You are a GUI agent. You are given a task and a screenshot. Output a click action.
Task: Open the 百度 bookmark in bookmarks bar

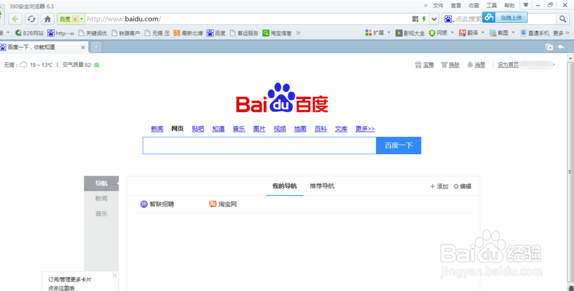coord(216,33)
